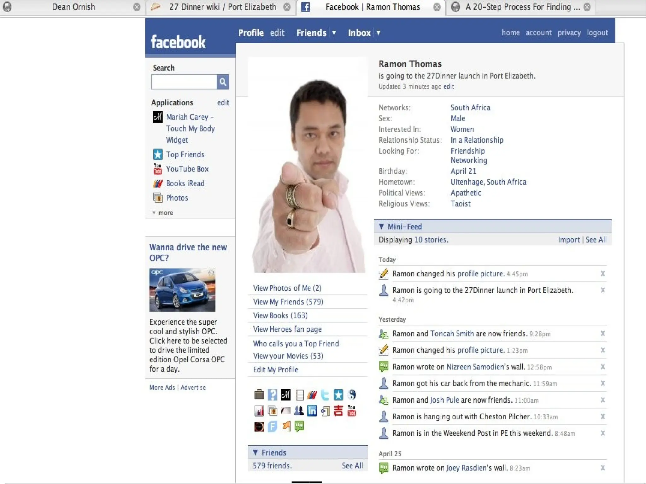Screen dimensions: 646x484
Task: Expand more applications in sidebar
Action: (163, 213)
